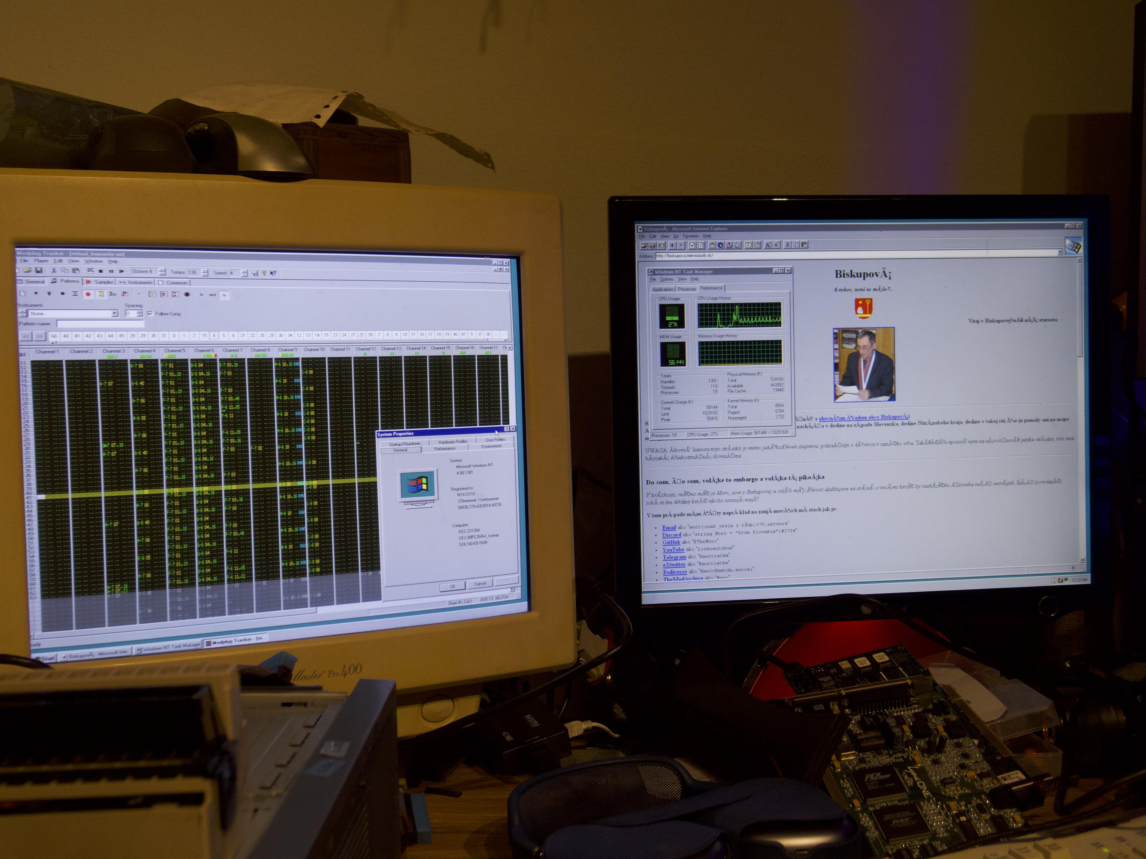Switch to Processes tab in Task Manager
Screen dimensions: 1146x859
[x=687, y=289]
